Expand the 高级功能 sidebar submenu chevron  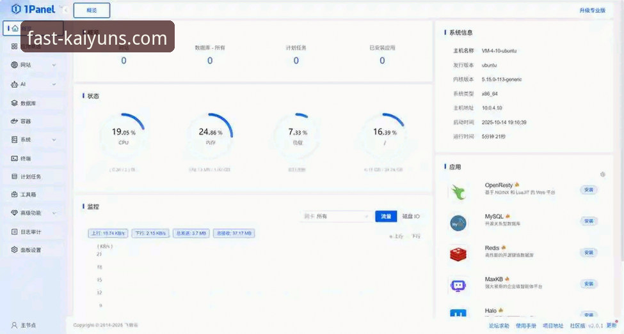pos(54,213)
